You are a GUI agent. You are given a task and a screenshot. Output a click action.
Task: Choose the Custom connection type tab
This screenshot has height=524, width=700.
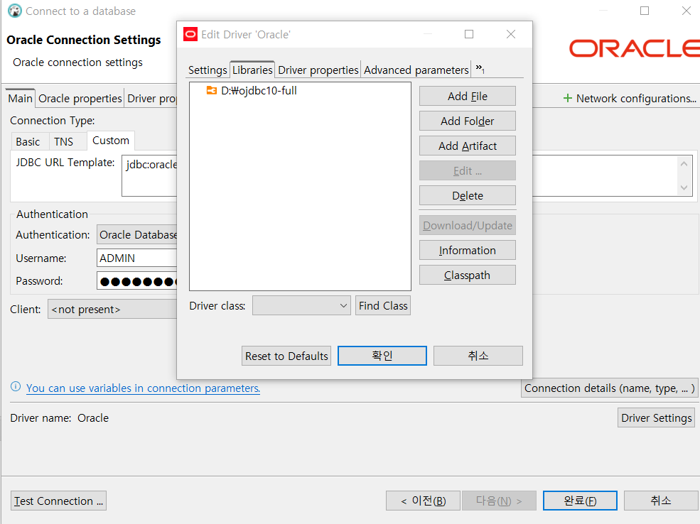111,141
